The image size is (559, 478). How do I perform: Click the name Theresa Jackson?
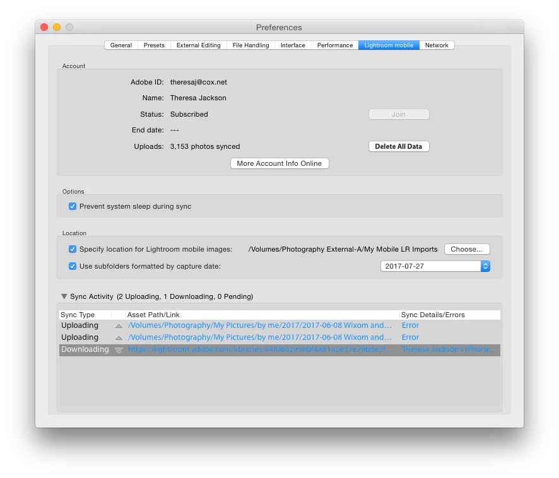198,98
